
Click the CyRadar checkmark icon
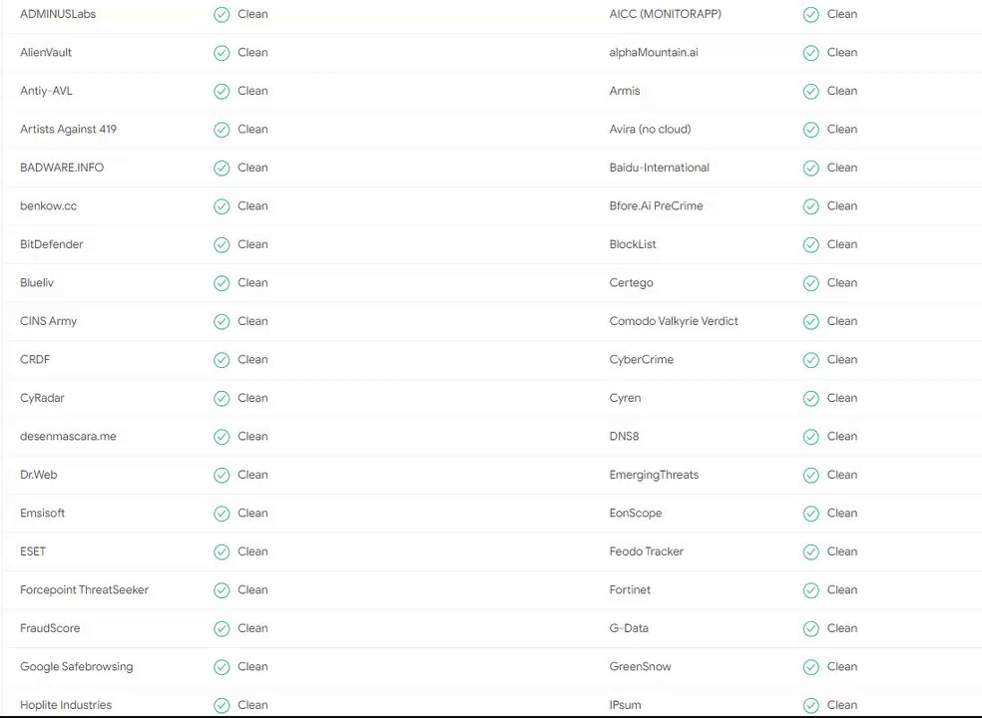222,398
